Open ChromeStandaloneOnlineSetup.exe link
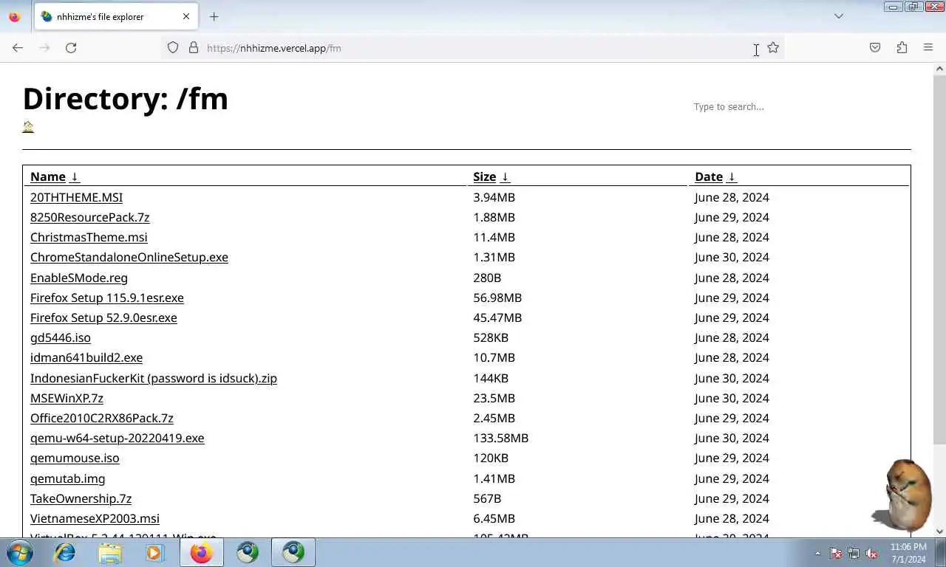The height and width of the screenshot is (567, 946). (129, 257)
